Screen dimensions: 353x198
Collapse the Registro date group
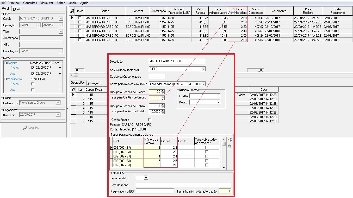coord(5,63)
